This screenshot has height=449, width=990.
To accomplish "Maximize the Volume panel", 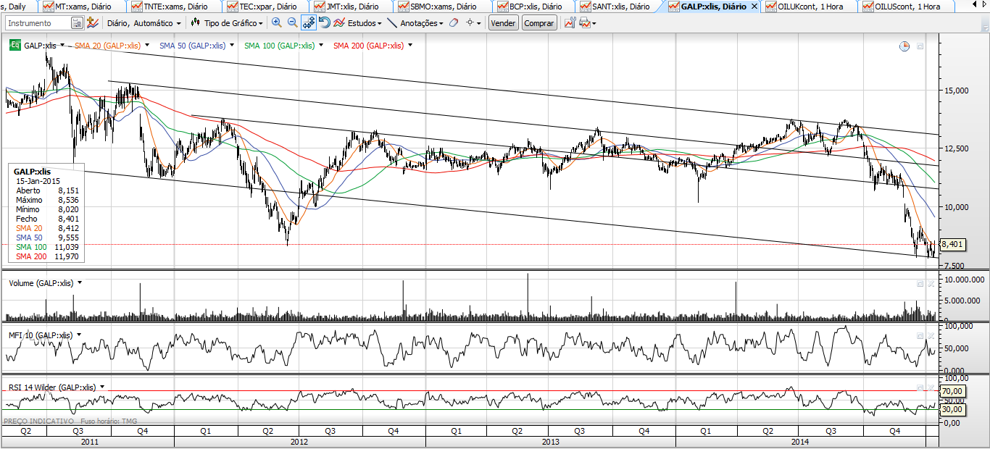I will click(920, 284).
